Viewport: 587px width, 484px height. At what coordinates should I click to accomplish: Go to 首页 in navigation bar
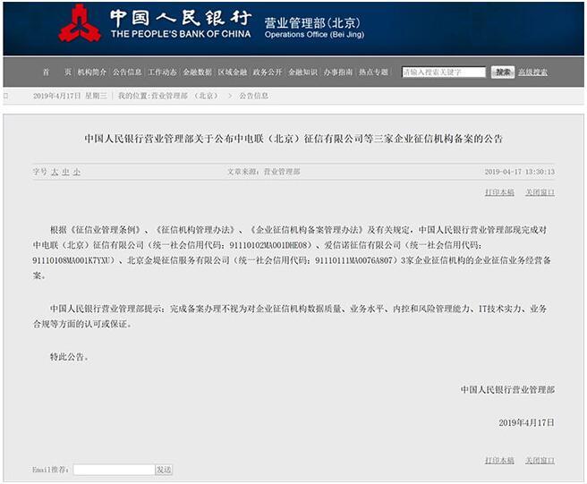[56, 72]
